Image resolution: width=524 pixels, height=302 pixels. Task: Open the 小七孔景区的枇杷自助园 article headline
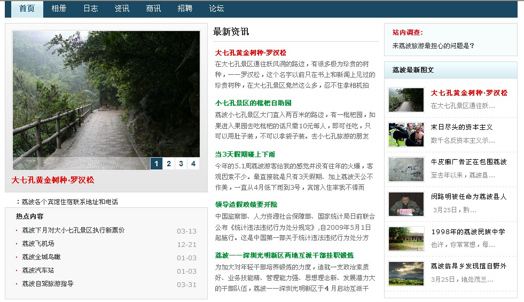[x=253, y=103]
